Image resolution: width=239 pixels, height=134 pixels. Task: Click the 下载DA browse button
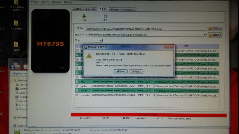point(215,28)
